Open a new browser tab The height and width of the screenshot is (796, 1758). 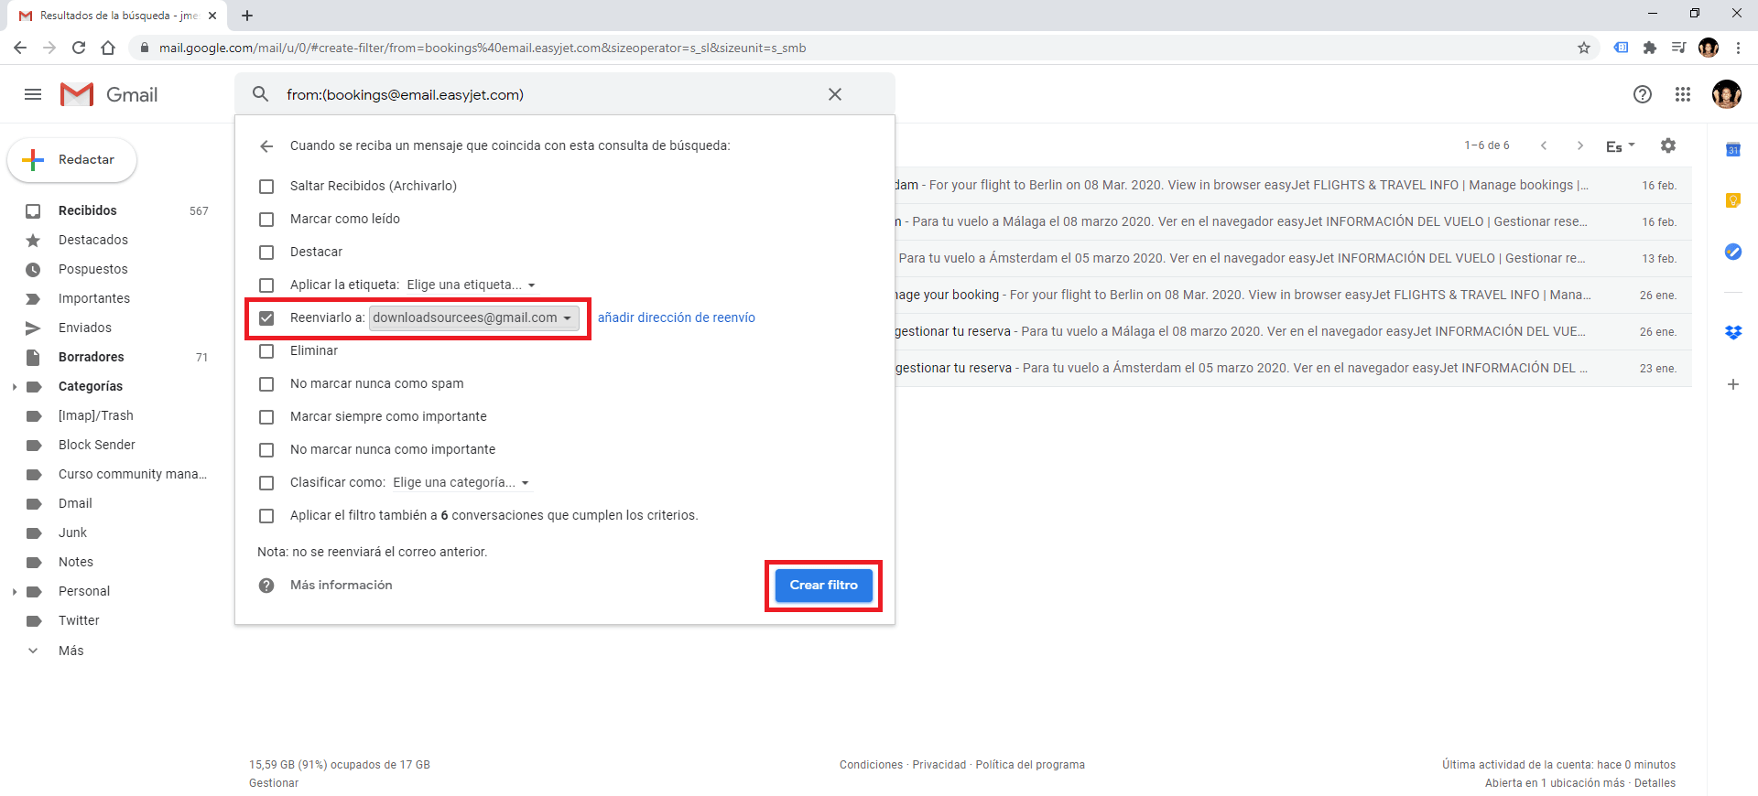point(247,16)
